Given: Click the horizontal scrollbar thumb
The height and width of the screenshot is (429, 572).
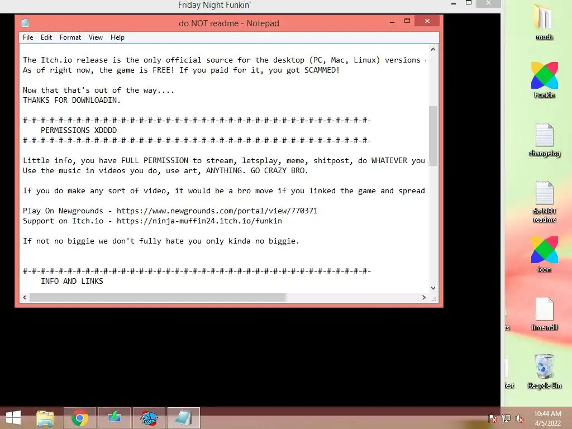Looking at the screenshot, I should [157, 297].
